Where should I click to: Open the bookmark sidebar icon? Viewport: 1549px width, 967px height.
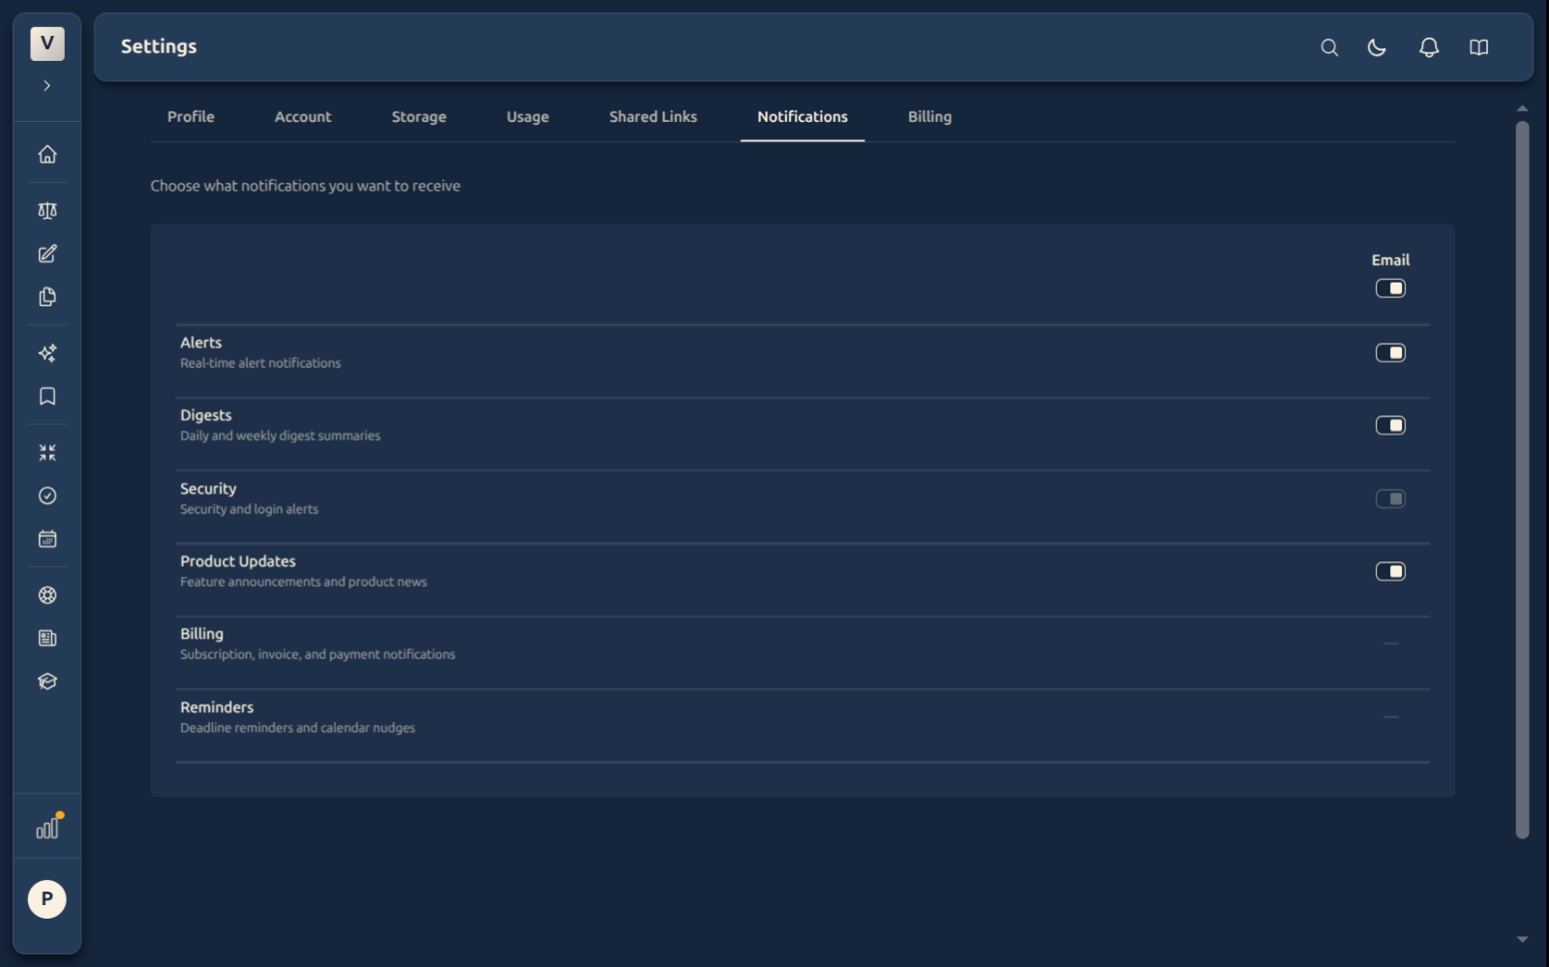point(47,396)
